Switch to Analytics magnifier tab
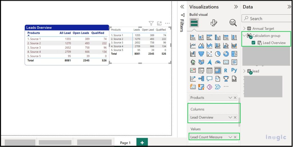Screen dimensions: 293x147 point(233,23)
